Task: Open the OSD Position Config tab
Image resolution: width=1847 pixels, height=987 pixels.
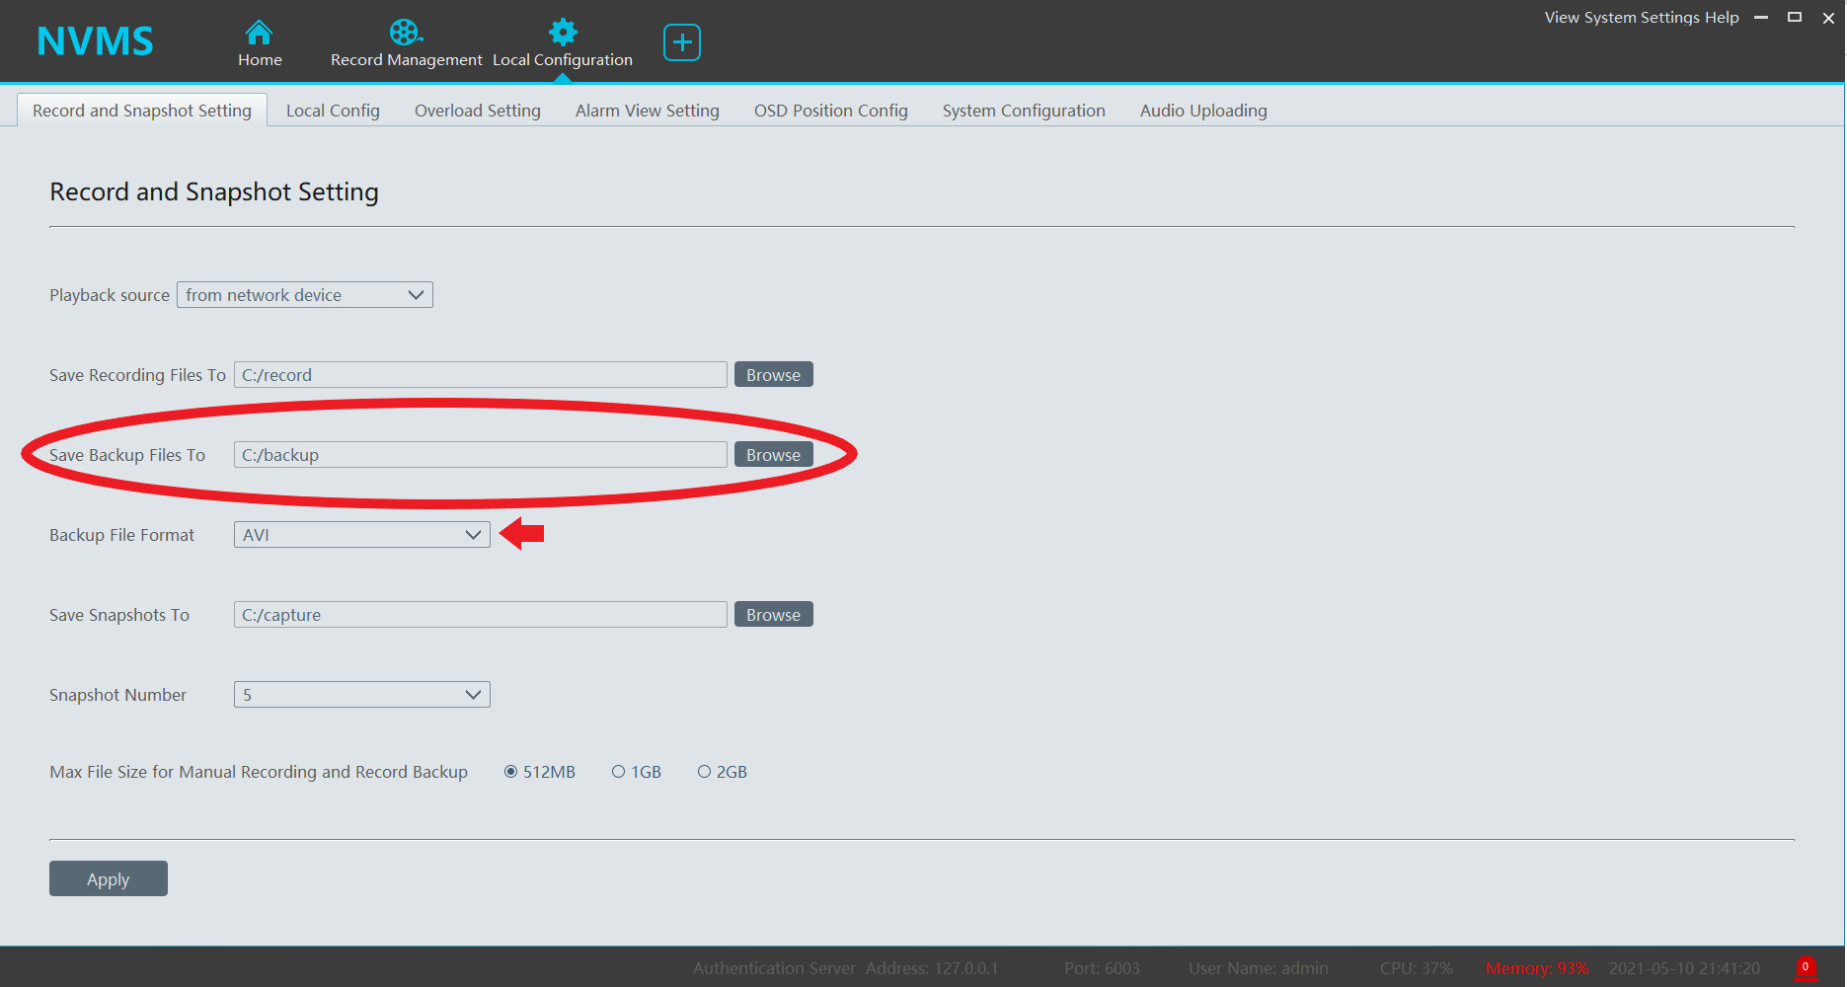Action: (830, 111)
